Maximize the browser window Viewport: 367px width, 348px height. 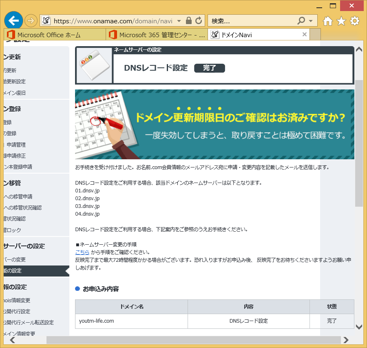333,6
